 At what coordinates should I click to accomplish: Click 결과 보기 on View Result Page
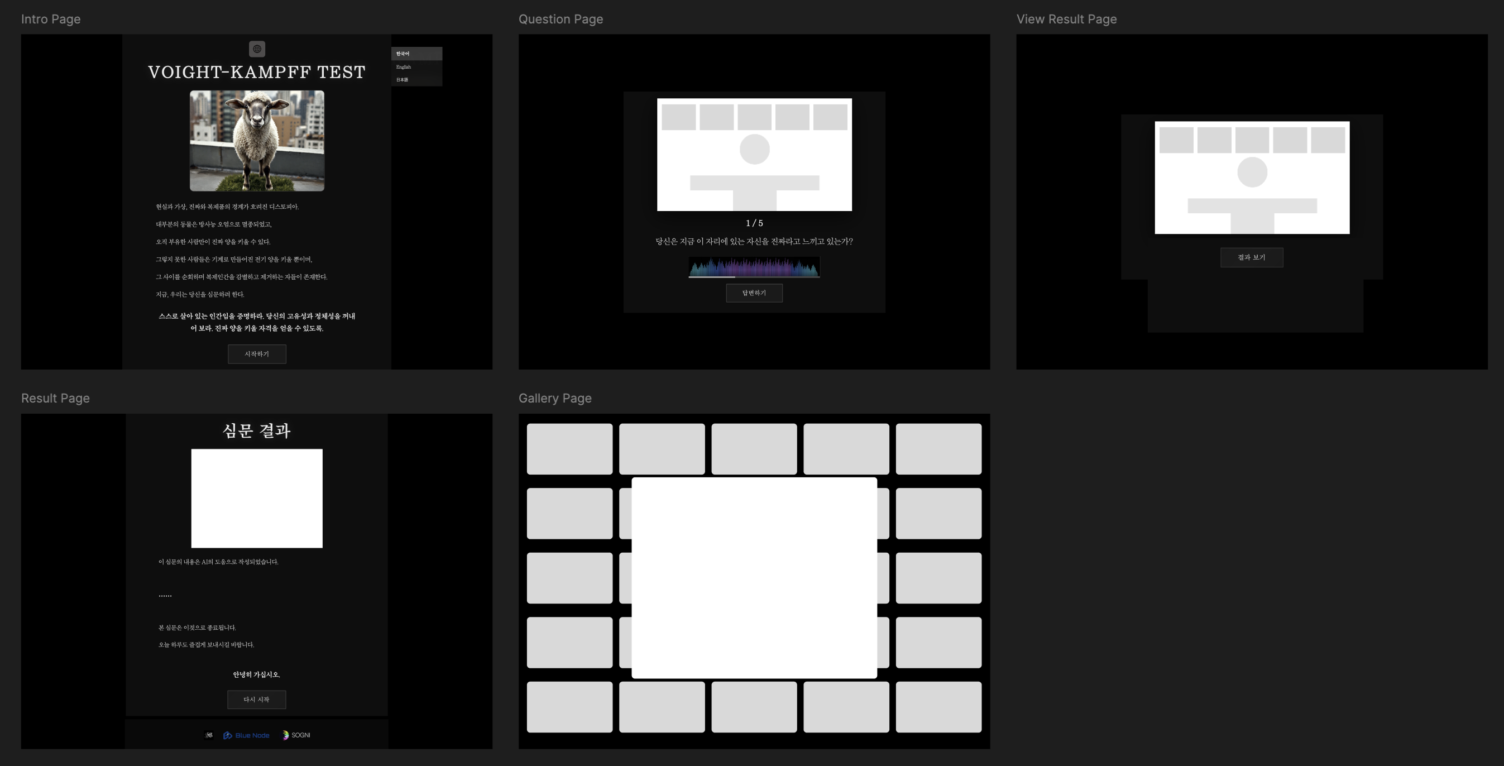tap(1252, 257)
